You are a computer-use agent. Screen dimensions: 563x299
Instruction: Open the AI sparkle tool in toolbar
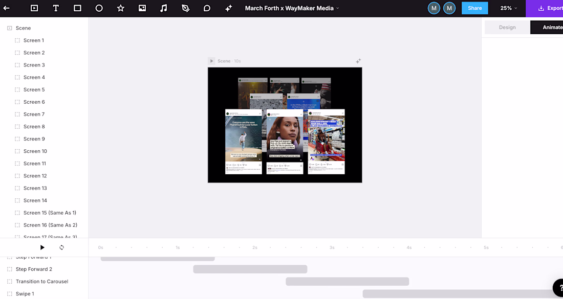(228, 8)
